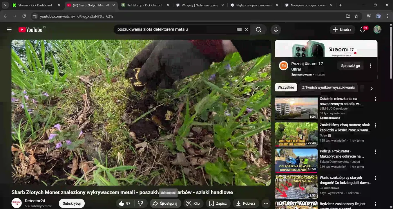
Task: Open options for Odyn gold coin video
Action: [376, 125]
